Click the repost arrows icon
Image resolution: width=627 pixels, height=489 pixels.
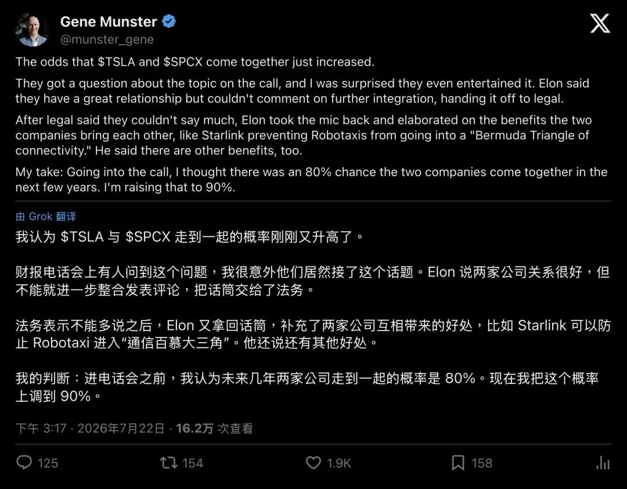click(x=168, y=463)
